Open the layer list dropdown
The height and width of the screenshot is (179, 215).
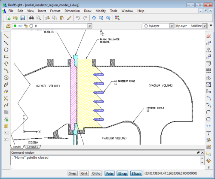point(90,26)
